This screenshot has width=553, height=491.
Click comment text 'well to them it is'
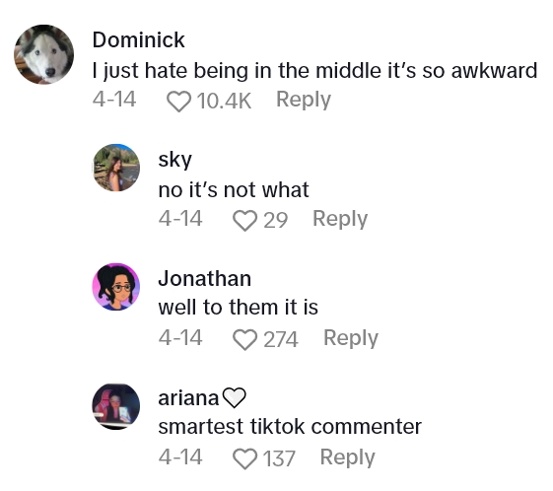239,308
